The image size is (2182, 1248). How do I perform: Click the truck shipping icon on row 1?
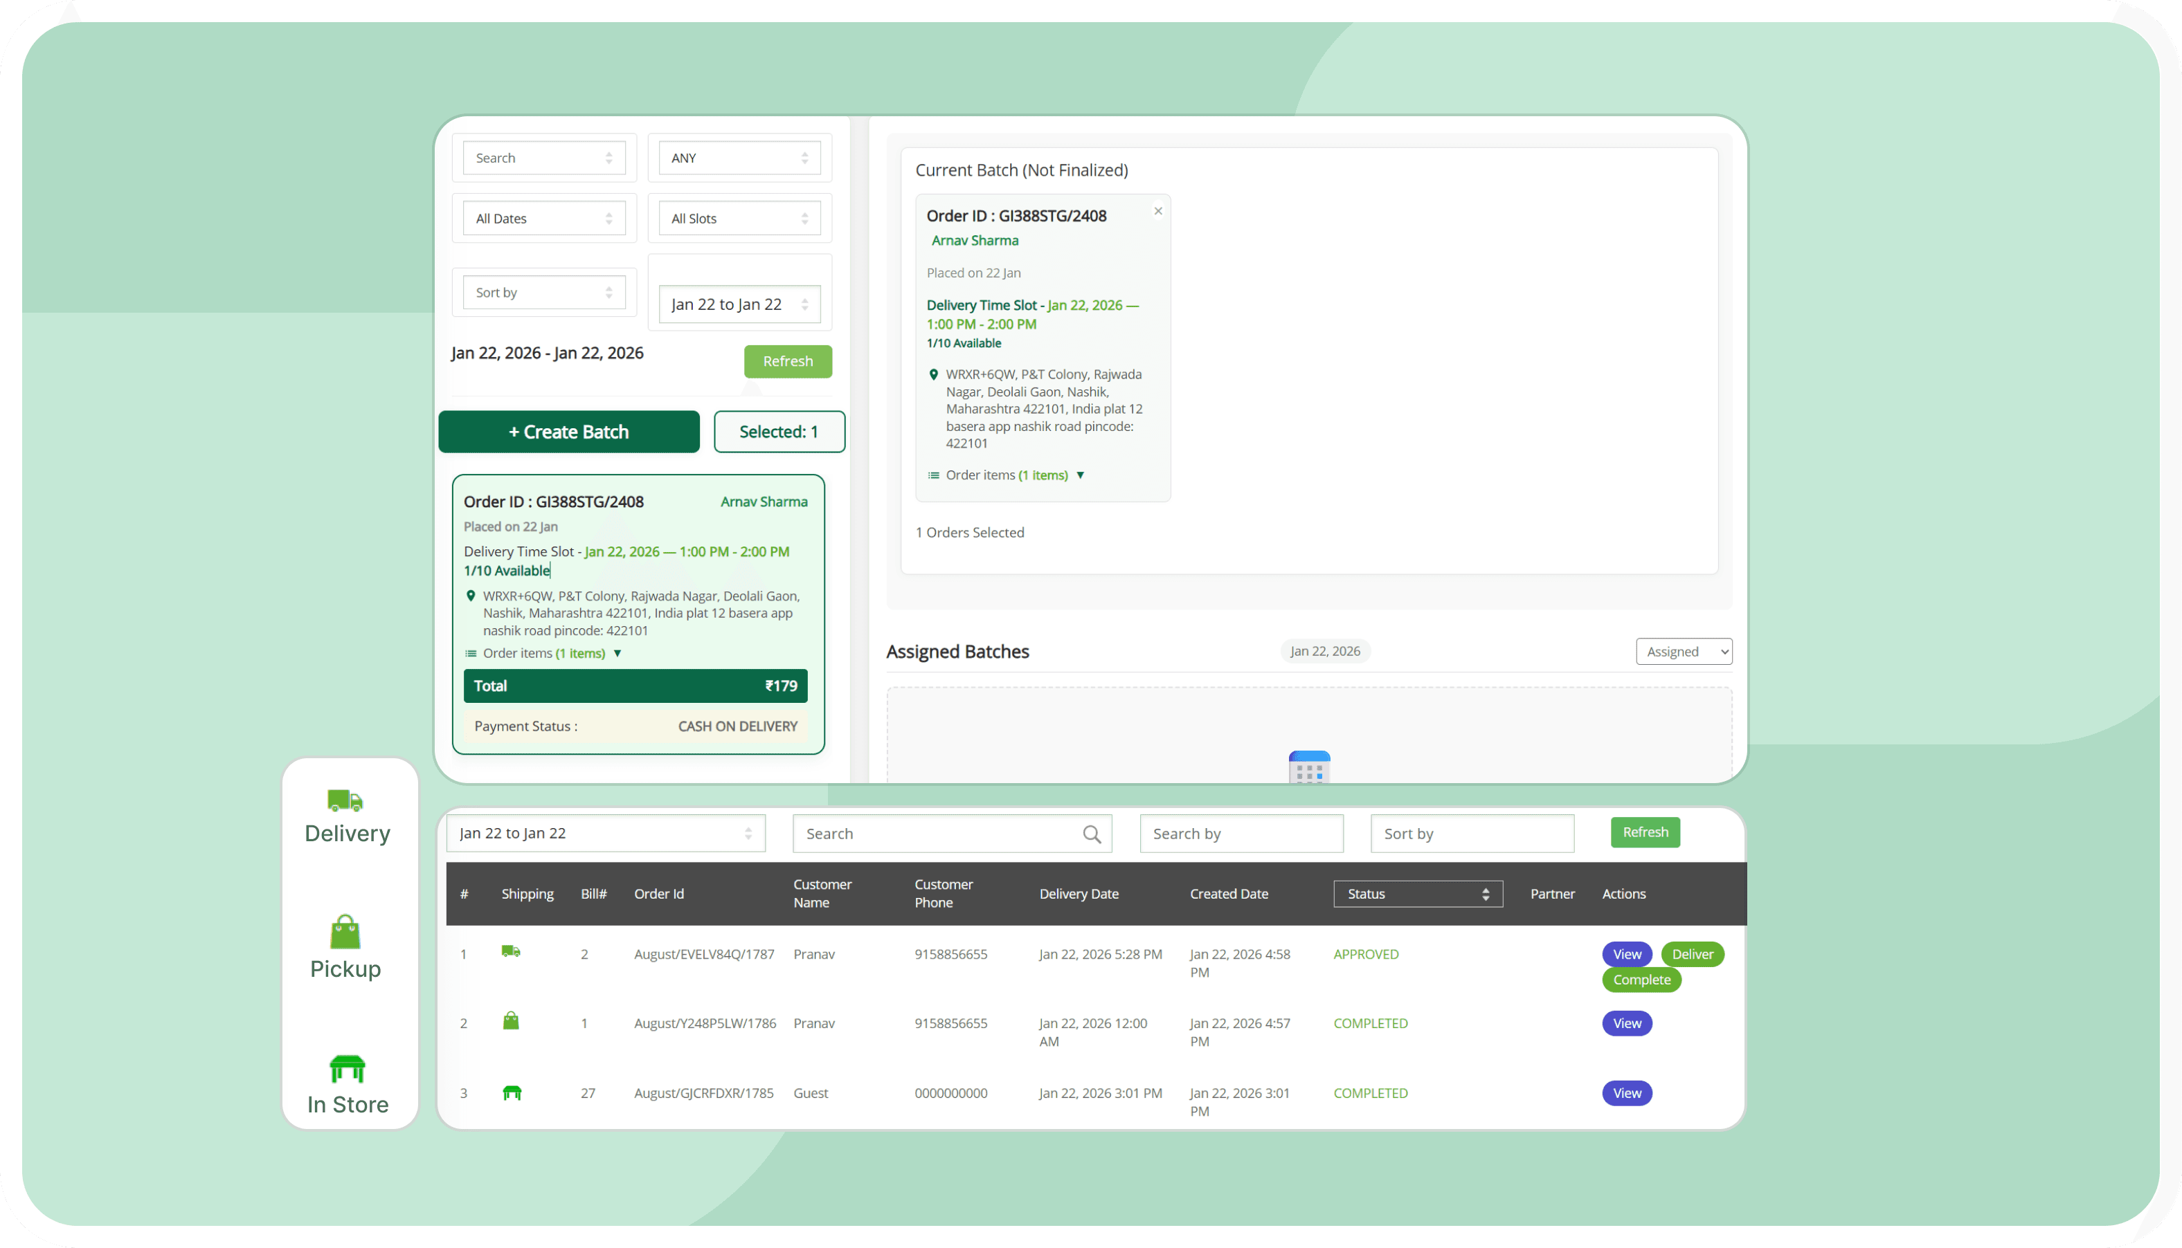511,951
